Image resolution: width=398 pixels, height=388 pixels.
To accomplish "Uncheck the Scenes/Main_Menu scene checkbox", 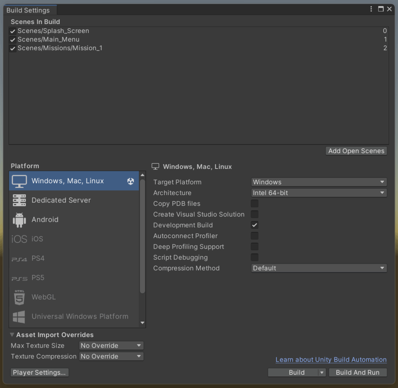I will coord(13,40).
